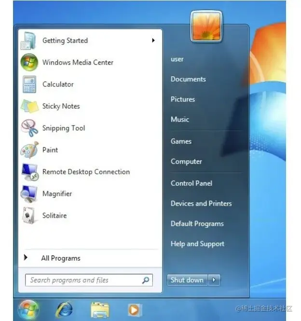This screenshot has width=301, height=321.
Task: Open Devices and Printers
Action: 201,204
